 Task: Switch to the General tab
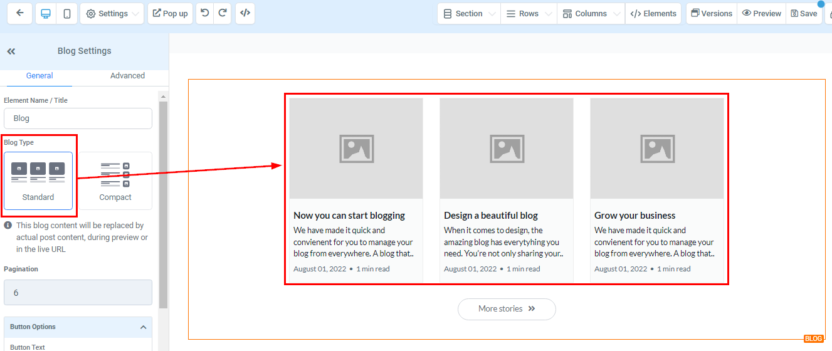click(39, 76)
